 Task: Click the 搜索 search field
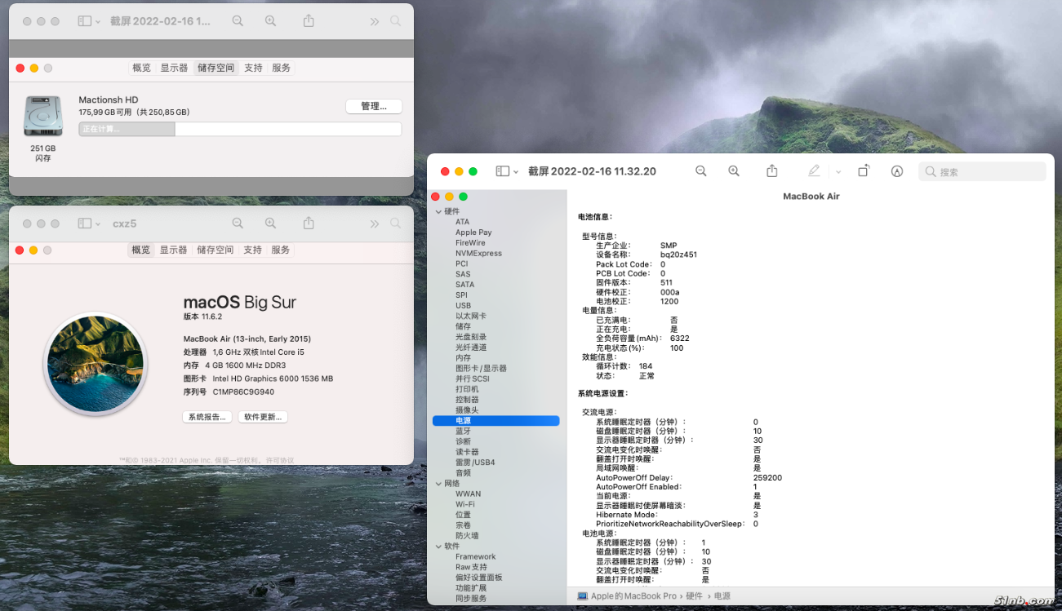[982, 172]
